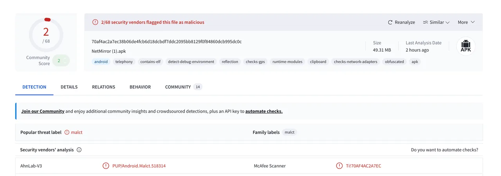
Task: Click the alert icon next to malct threat label
Action: click(x=67, y=132)
